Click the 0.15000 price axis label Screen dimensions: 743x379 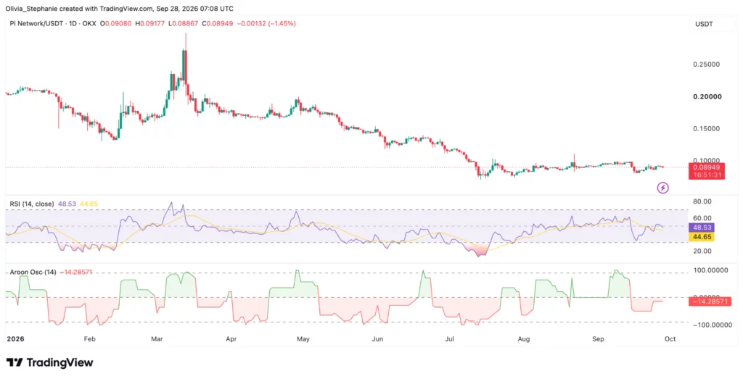pos(707,129)
